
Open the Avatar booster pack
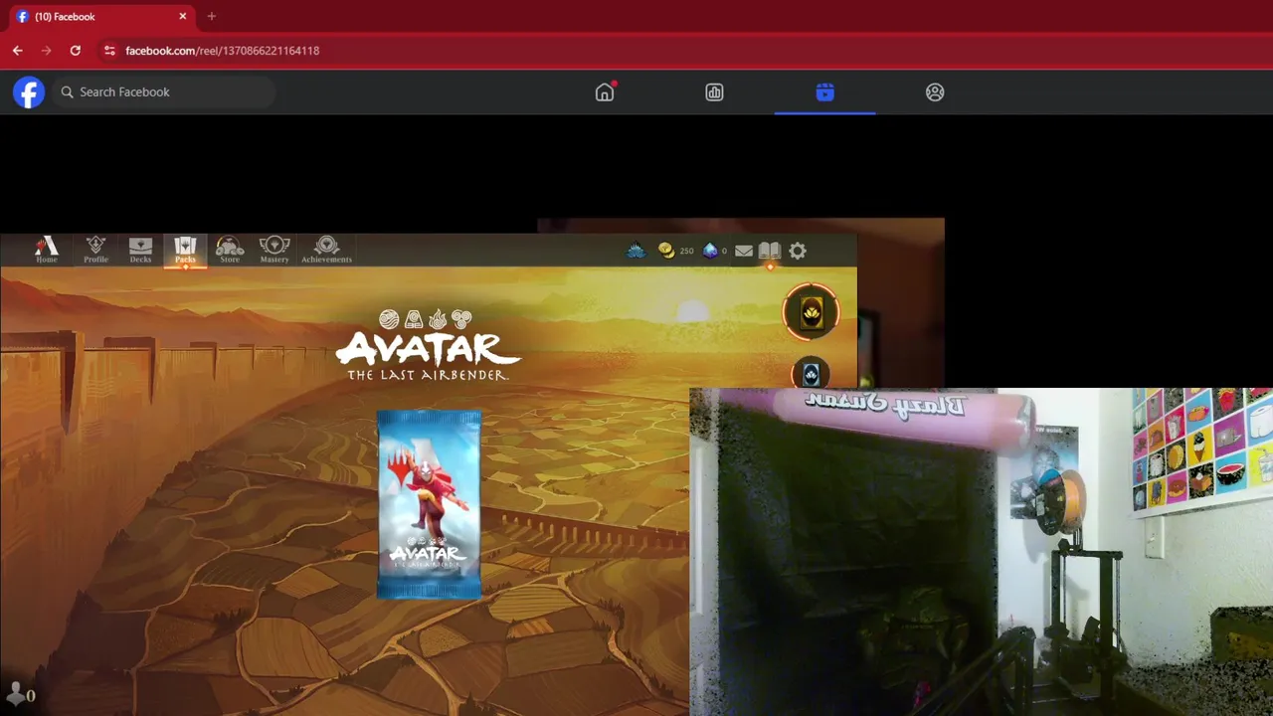click(x=429, y=504)
